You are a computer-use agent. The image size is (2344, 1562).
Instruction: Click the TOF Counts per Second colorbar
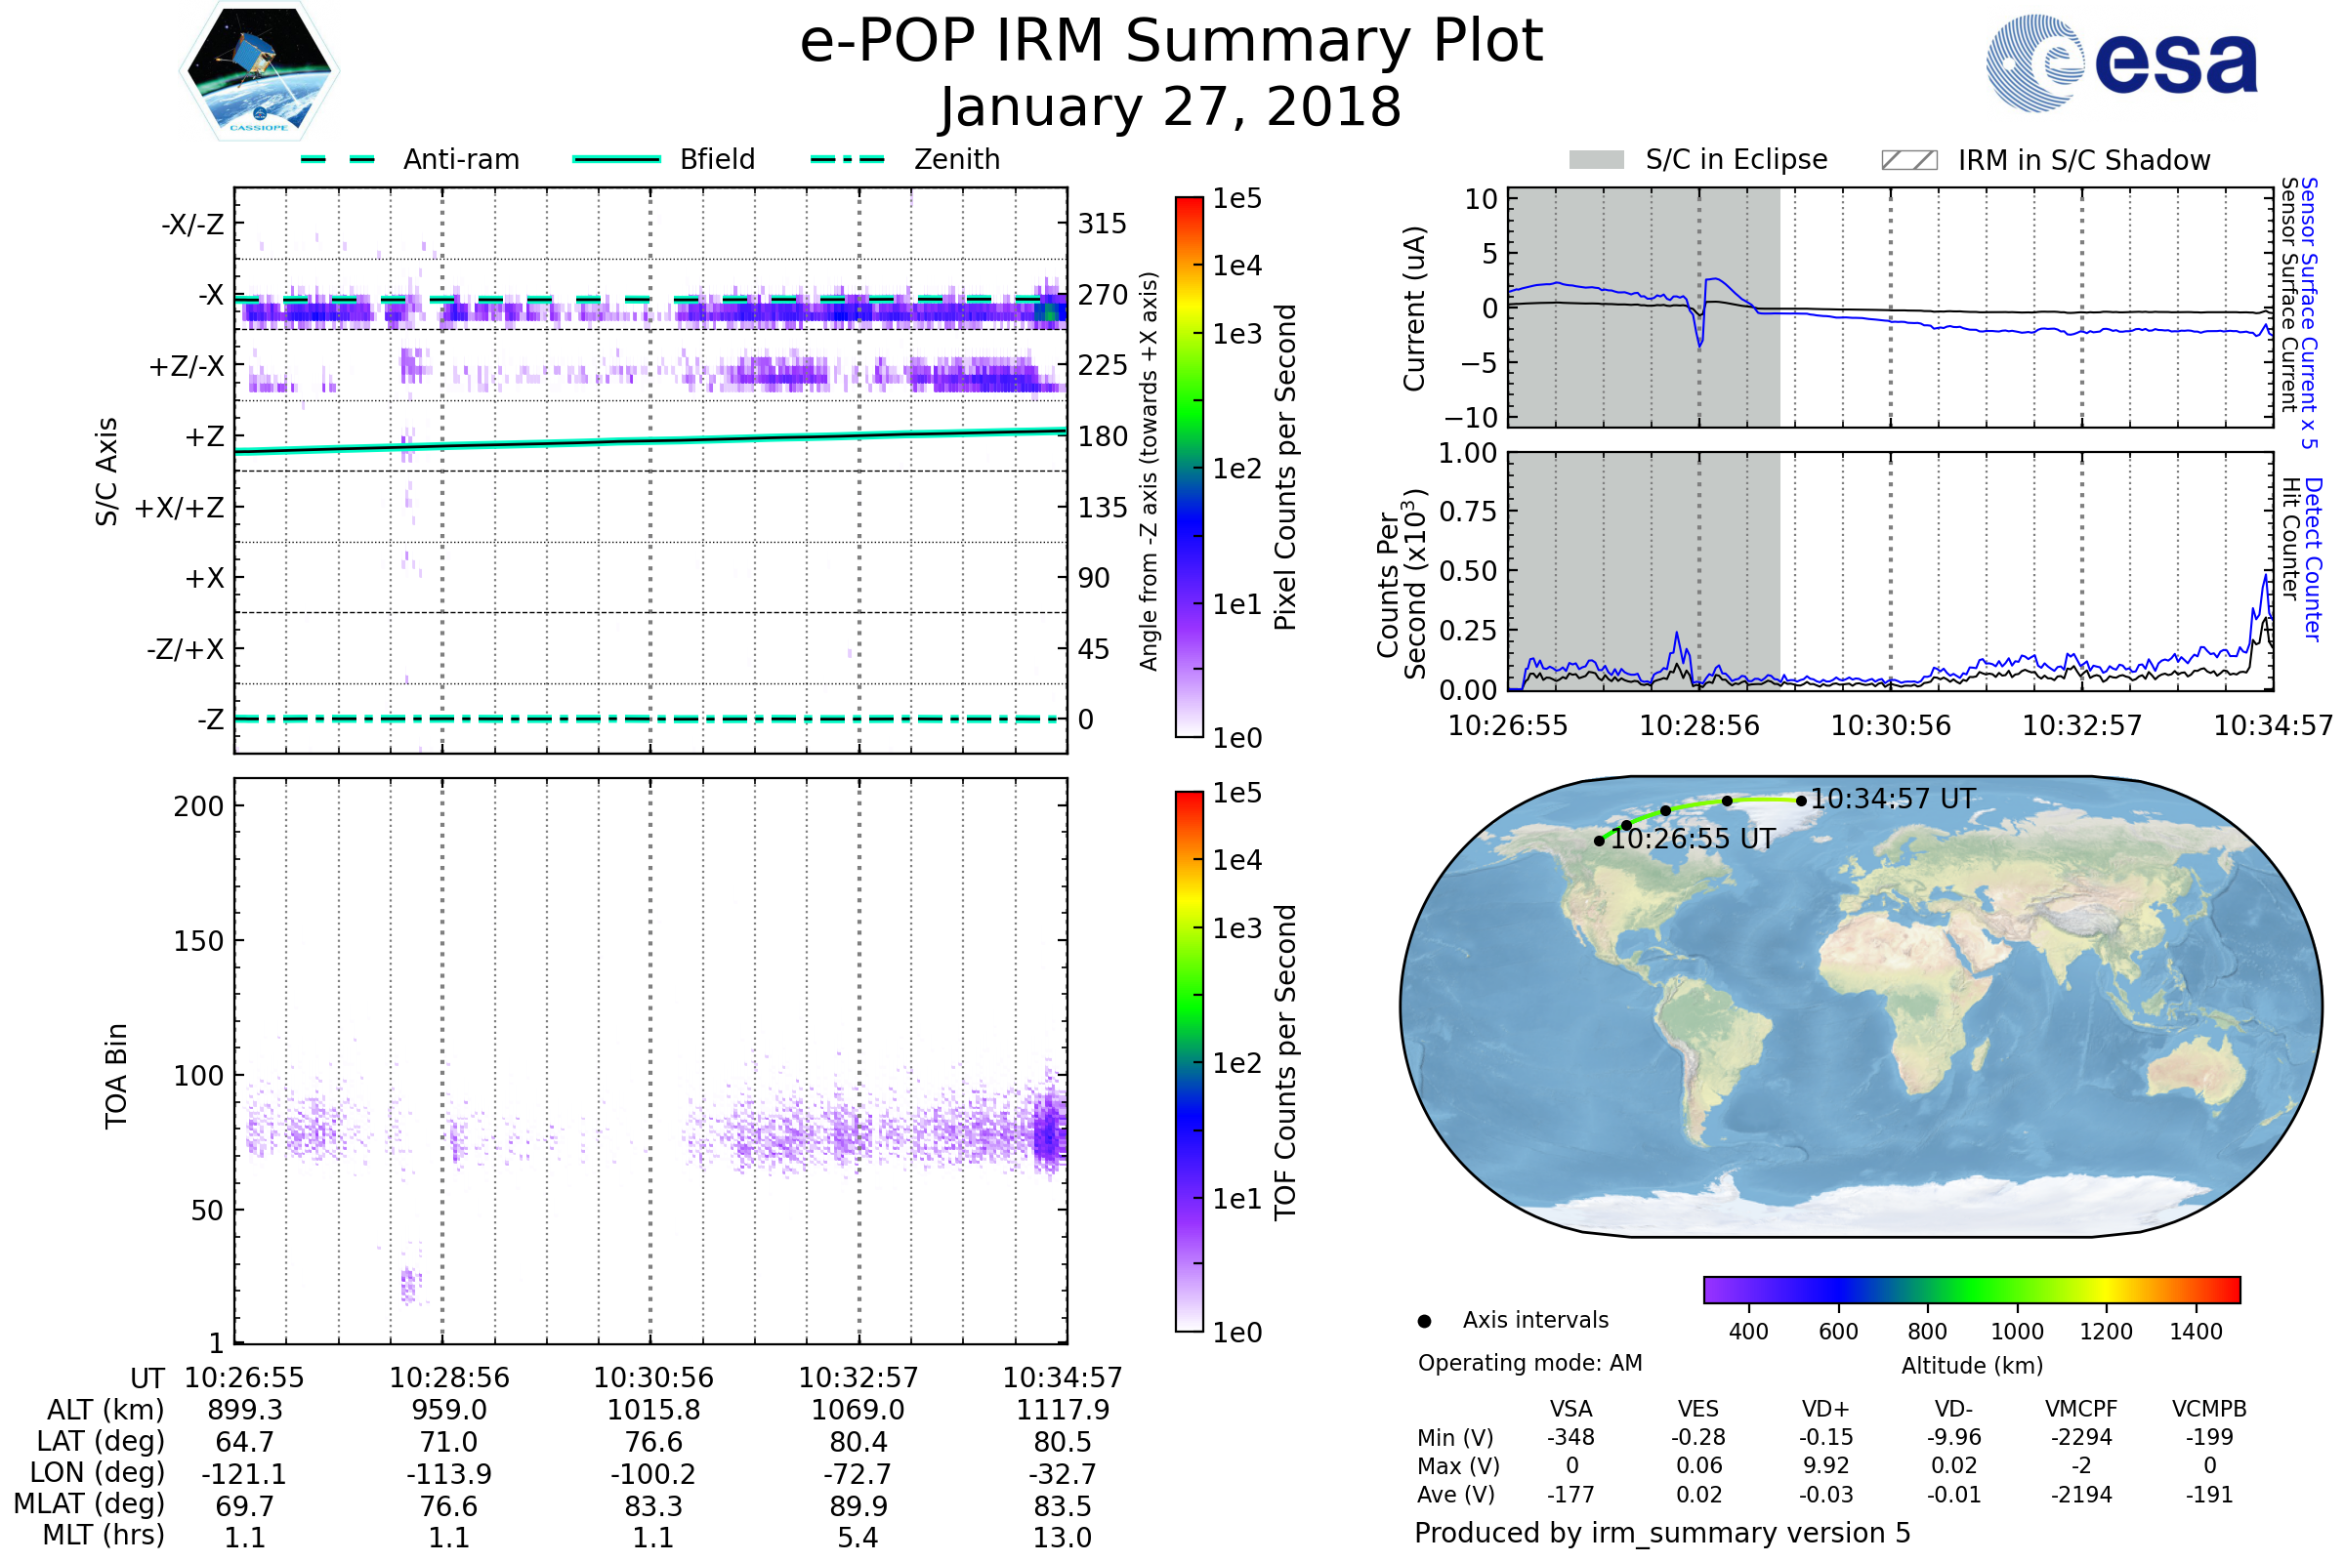coord(1189,1061)
